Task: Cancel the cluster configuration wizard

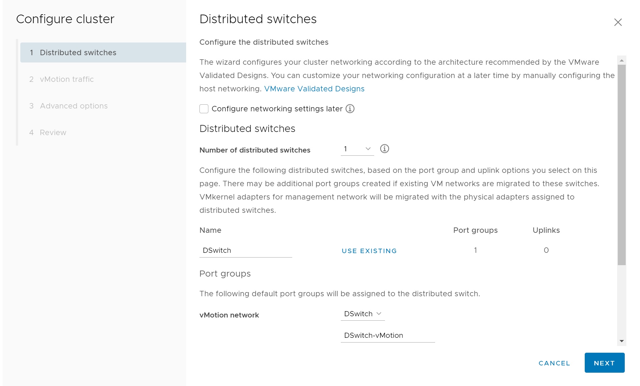Action: (554, 363)
